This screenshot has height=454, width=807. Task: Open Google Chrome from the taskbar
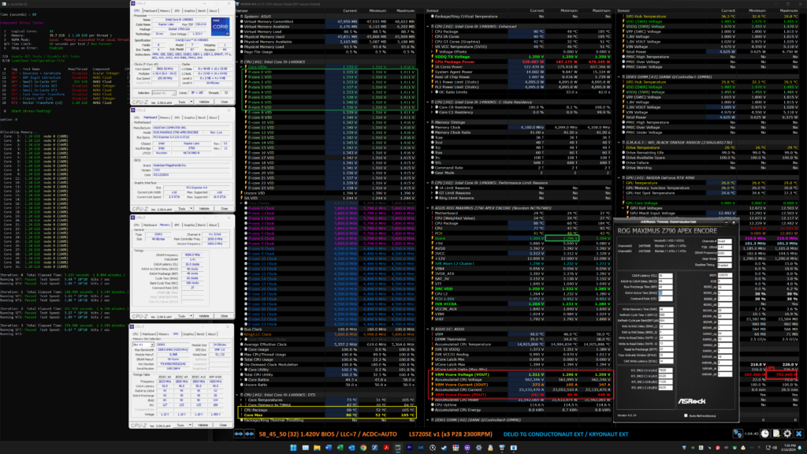363,448
